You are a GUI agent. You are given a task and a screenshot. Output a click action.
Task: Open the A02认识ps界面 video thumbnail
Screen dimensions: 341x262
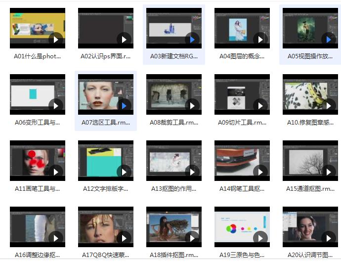tap(106, 28)
